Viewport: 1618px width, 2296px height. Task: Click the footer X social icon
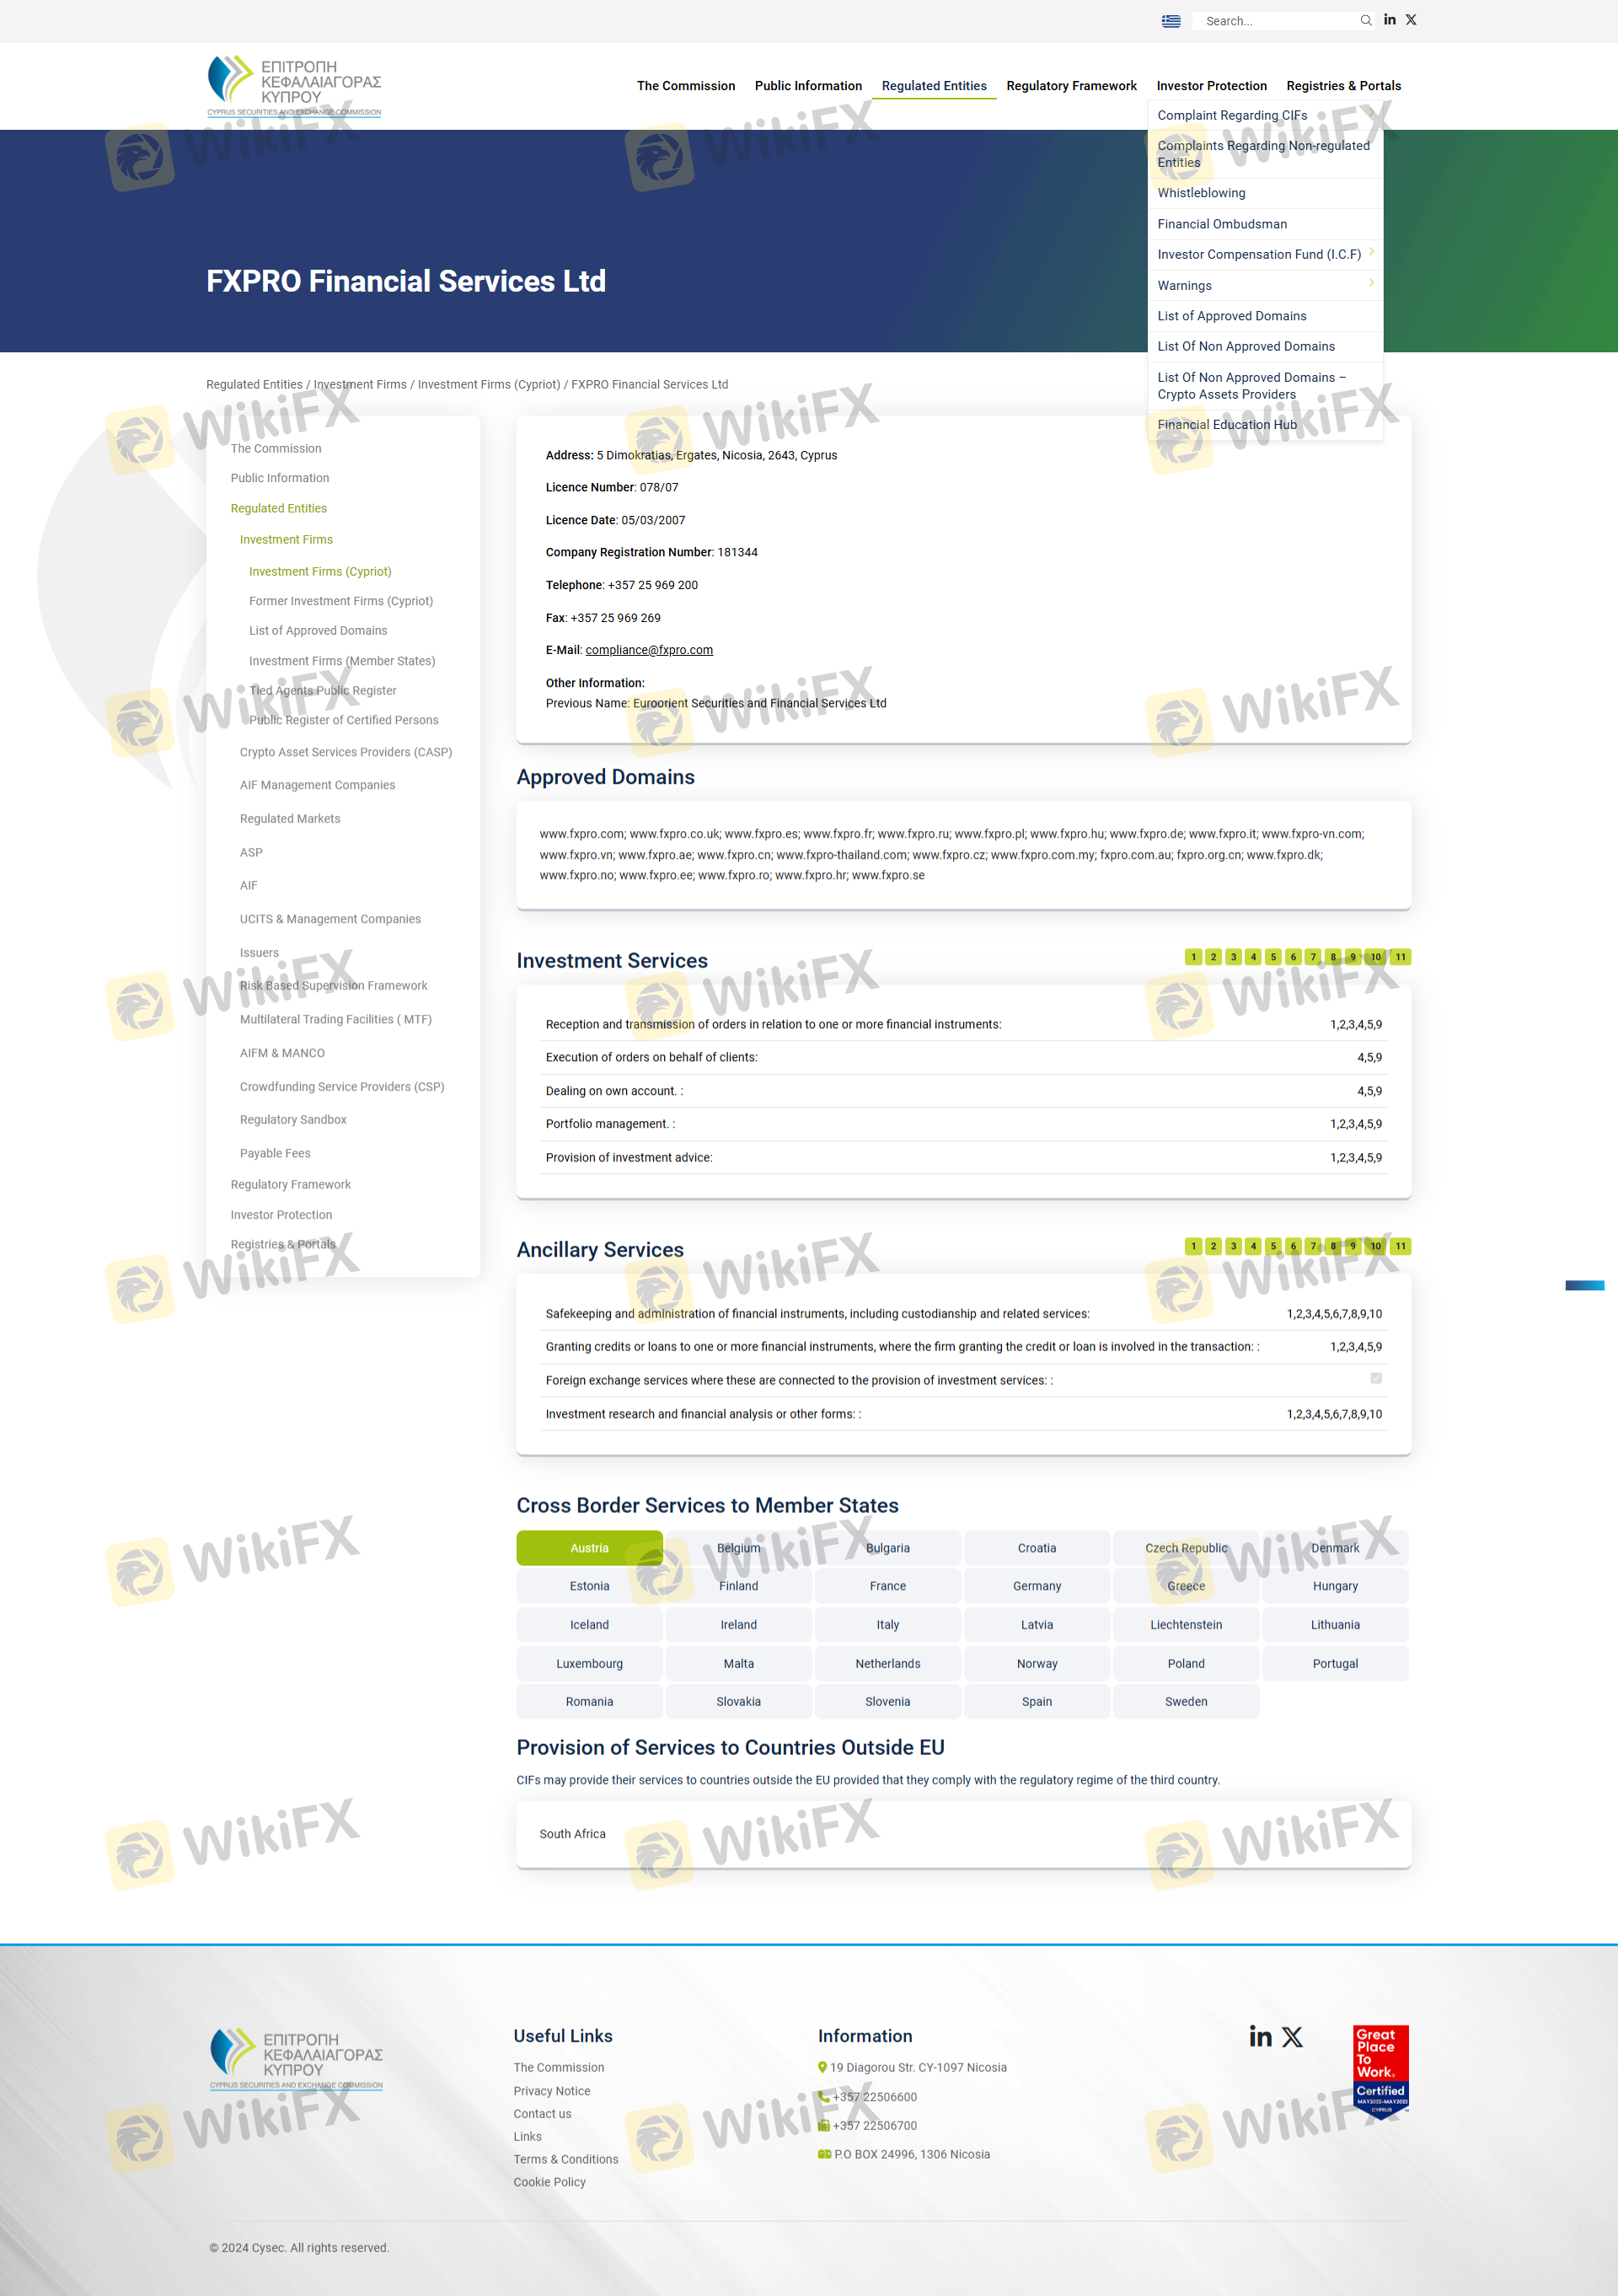tap(1292, 2037)
